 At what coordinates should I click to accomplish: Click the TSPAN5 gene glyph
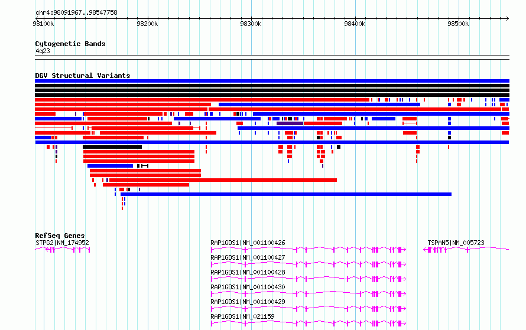click(466, 250)
